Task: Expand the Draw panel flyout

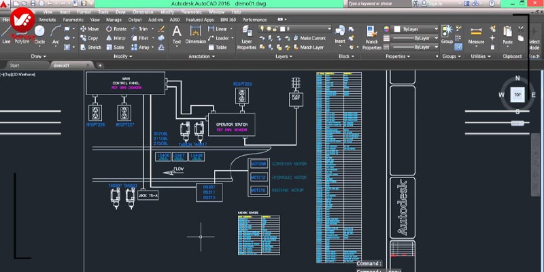Action: (39, 56)
